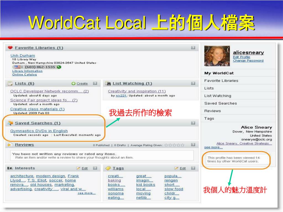Select List Watching in My WorldCat menu
Viewport: 283px width, 212px height.
click(x=218, y=96)
